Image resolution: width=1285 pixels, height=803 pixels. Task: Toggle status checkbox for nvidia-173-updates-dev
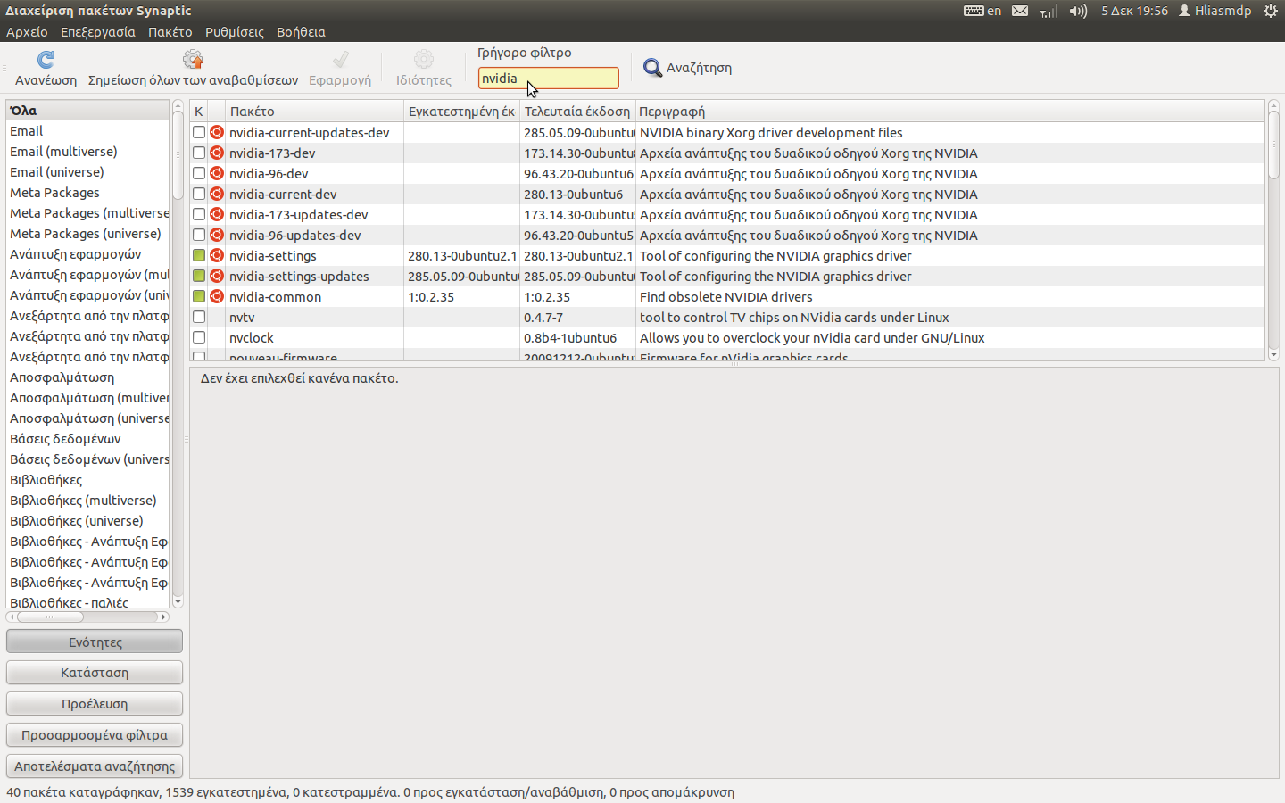[199, 214]
